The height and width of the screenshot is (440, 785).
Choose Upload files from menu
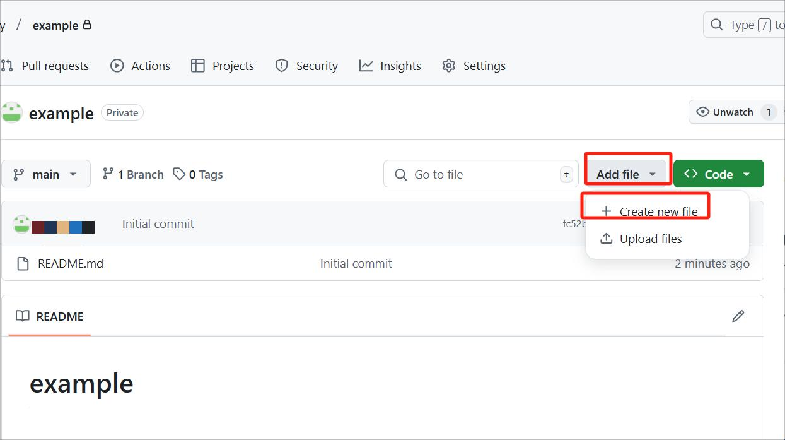pos(667,239)
